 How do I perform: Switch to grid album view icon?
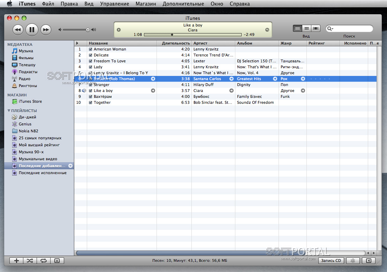306,29
